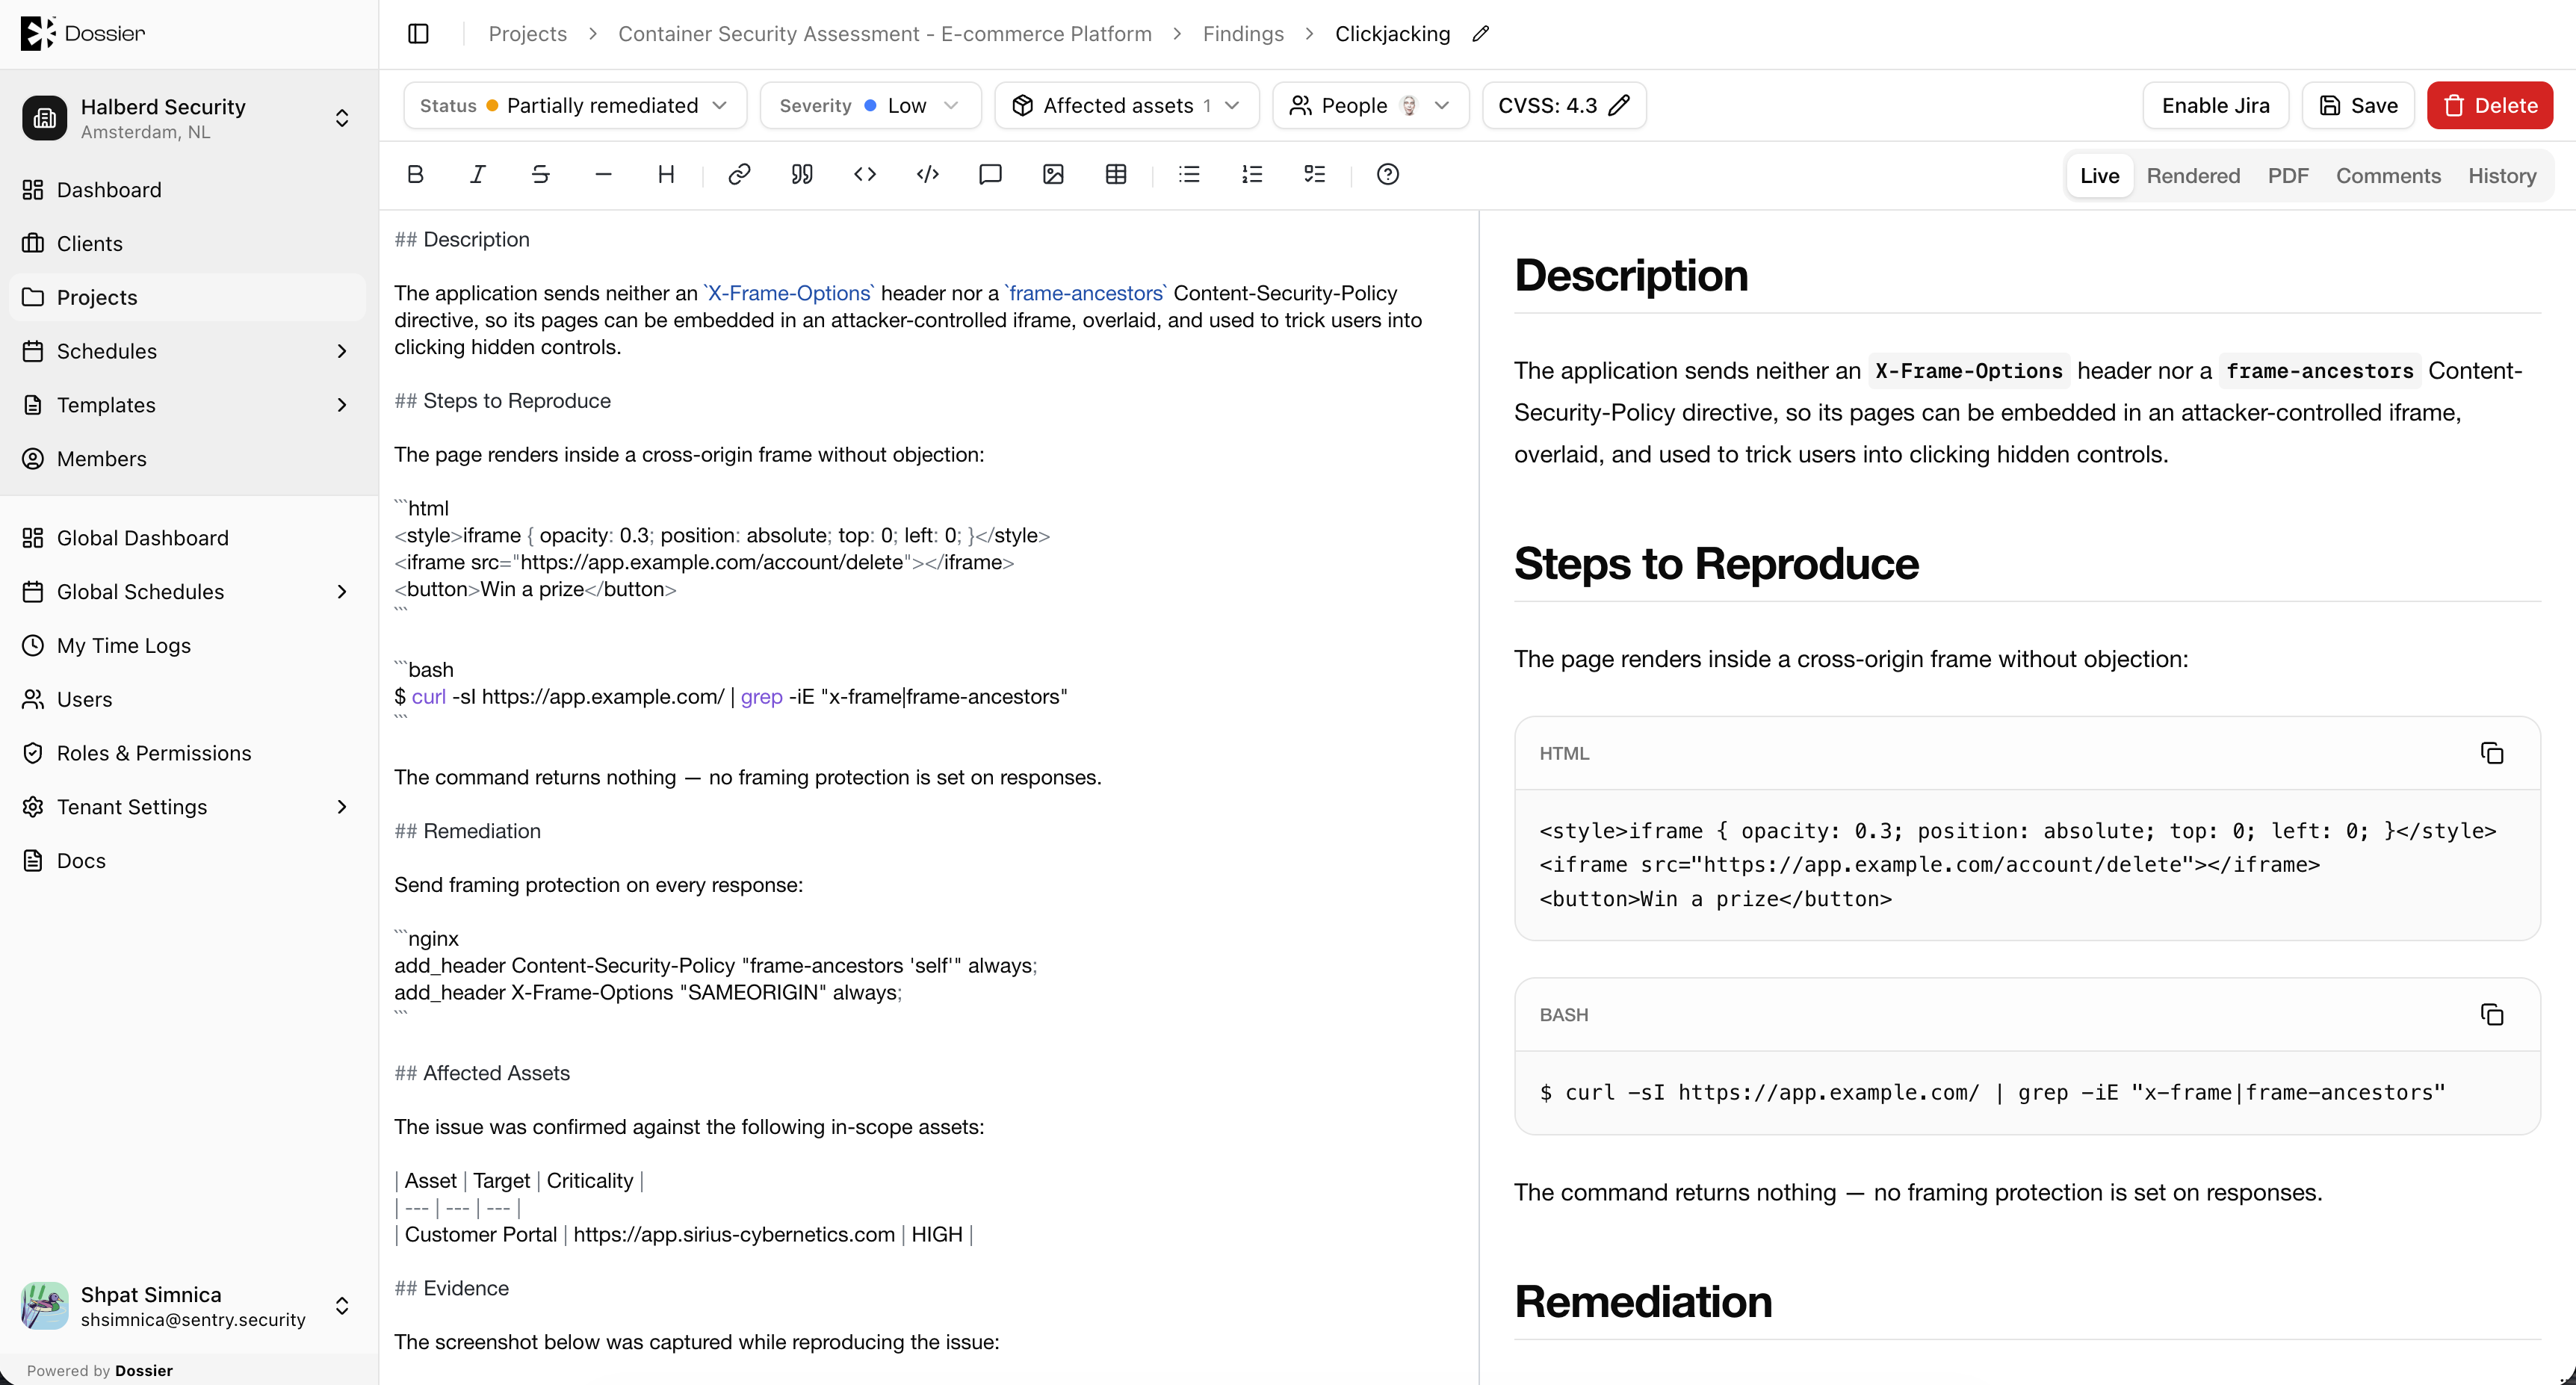
Task: Insert a heading with H icon
Action: [666, 175]
